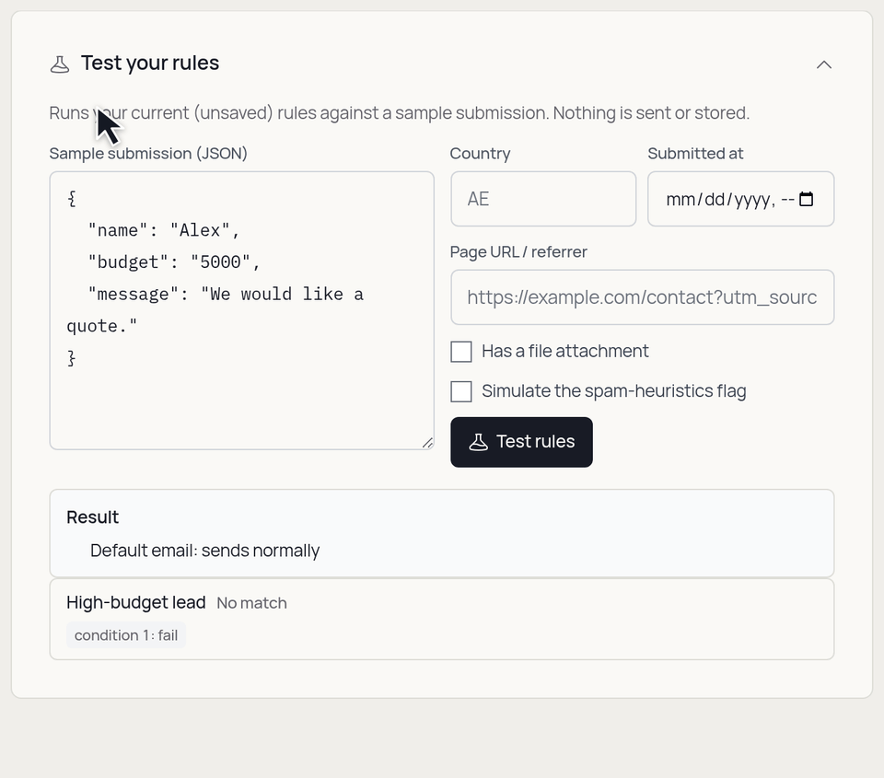The image size is (884, 778).
Task: Click the Result heading
Action: pyautogui.click(x=92, y=517)
